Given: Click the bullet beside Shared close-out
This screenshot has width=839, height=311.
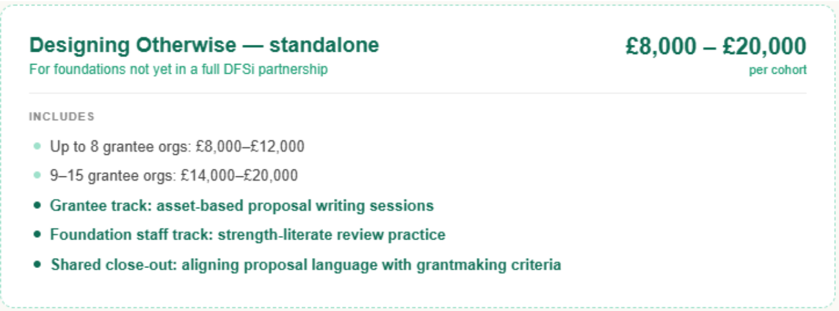Looking at the screenshot, I should 38,264.
